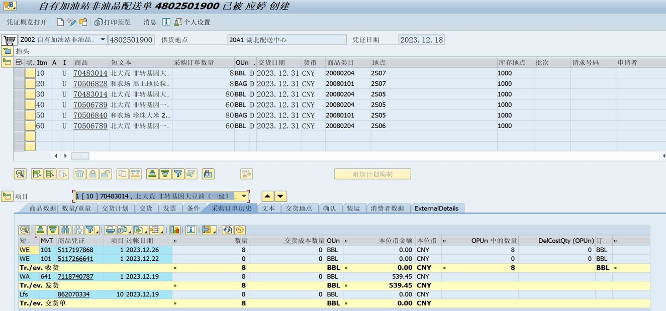Open the 项目 item selection dropdown
This screenshot has width=666, height=311.
point(244,196)
